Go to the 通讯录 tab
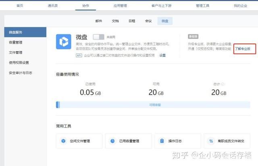The height and width of the screenshot is (166, 258). point(53,6)
